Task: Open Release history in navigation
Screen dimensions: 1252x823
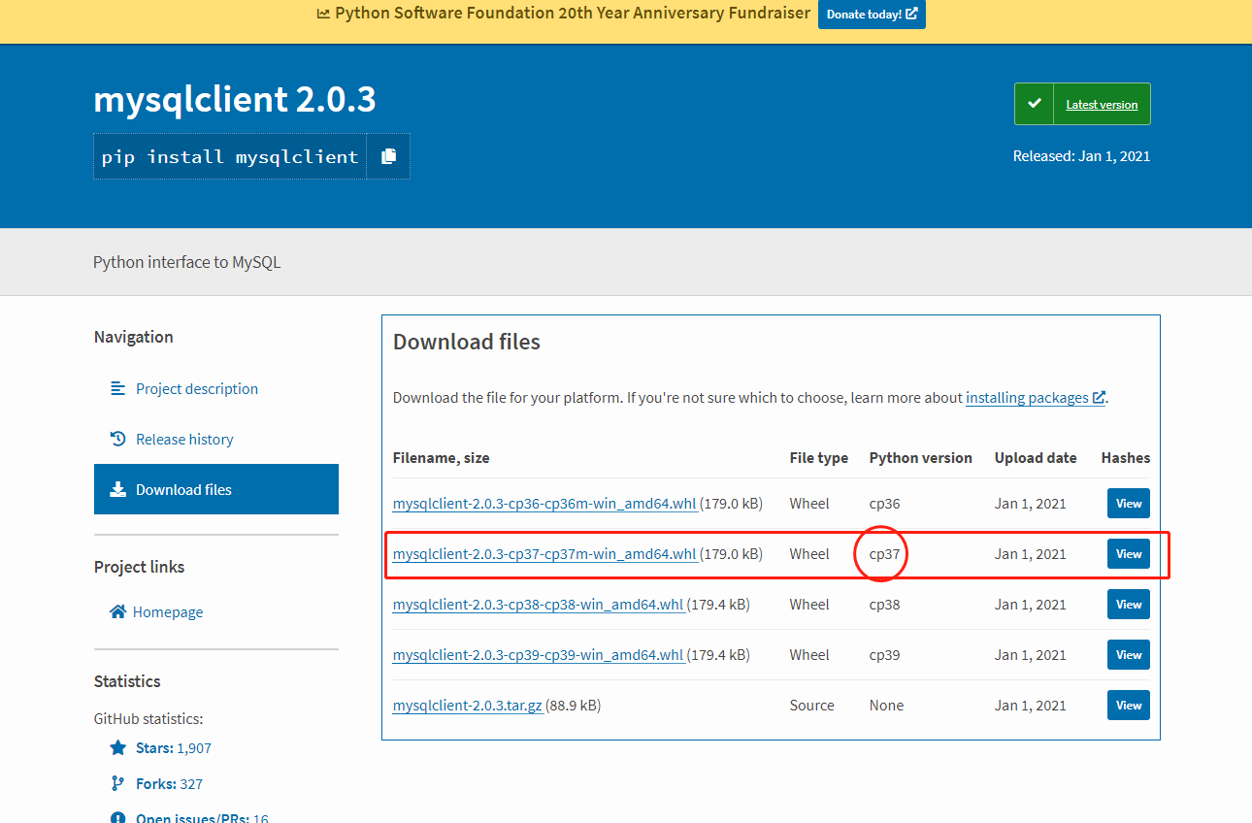Action: [x=184, y=439]
